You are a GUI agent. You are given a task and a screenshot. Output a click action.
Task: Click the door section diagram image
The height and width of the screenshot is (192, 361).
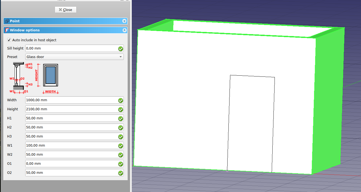pos(21,78)
